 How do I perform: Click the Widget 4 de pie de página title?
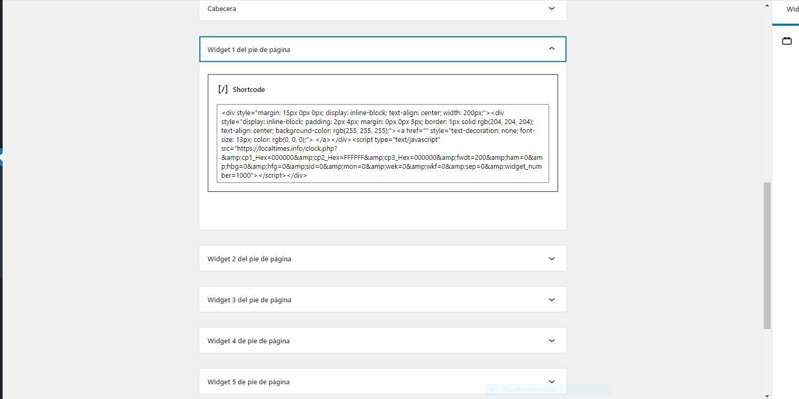248,341
